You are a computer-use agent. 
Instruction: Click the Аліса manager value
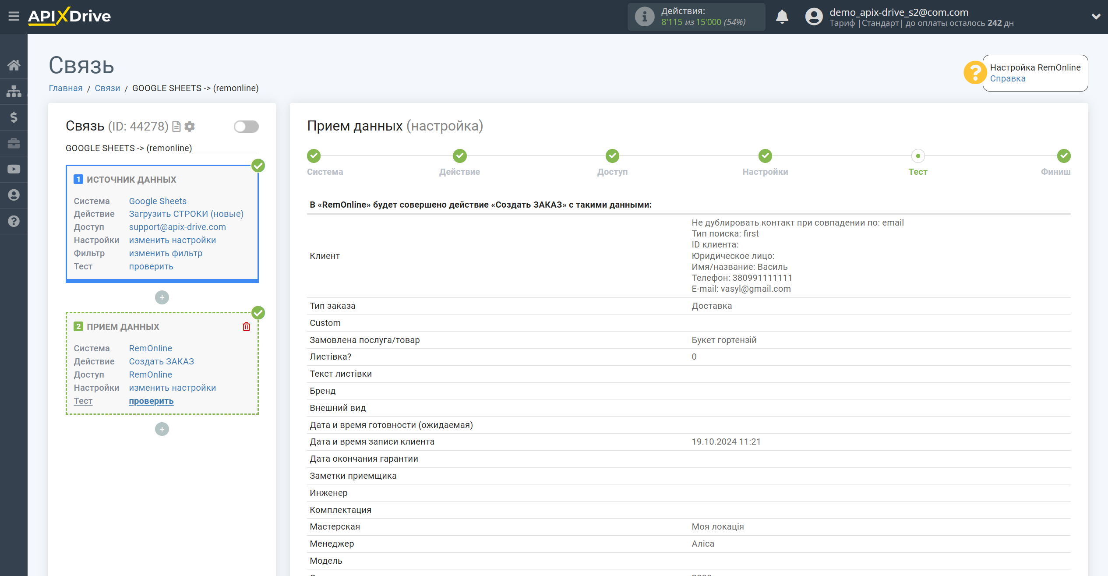pyautogui.click(x=703, y=544)
